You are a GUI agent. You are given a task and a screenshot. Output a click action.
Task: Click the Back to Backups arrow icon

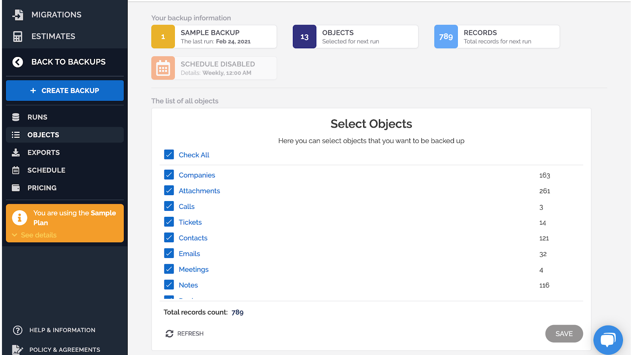(18, 62)
